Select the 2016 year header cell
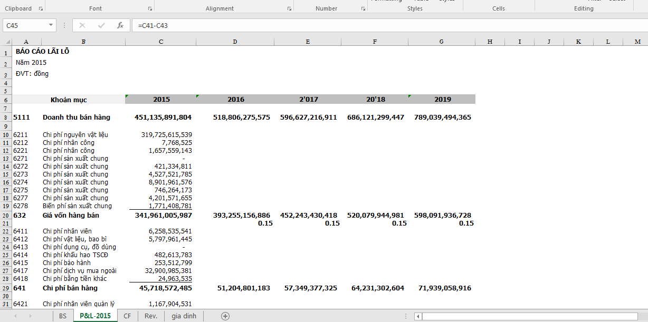Image resolution: width=648 pixels, height=322 pixels. [x=235, y=100]
